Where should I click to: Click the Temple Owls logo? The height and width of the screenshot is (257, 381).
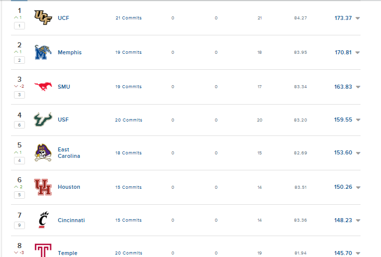click(42, 251)
